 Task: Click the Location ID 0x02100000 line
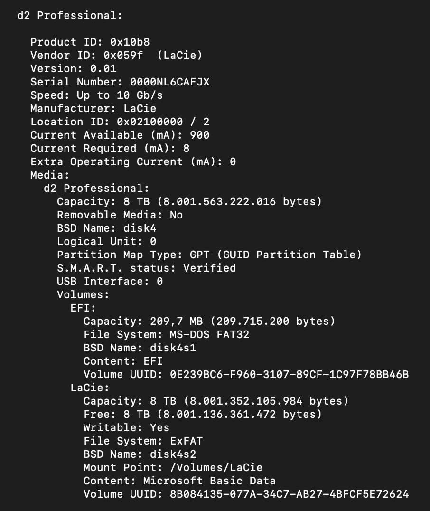point(120,122)
